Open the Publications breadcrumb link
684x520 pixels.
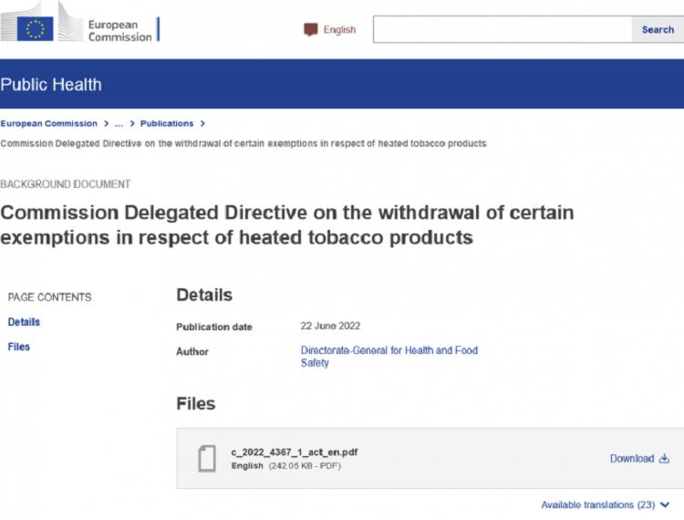(167, 123)
